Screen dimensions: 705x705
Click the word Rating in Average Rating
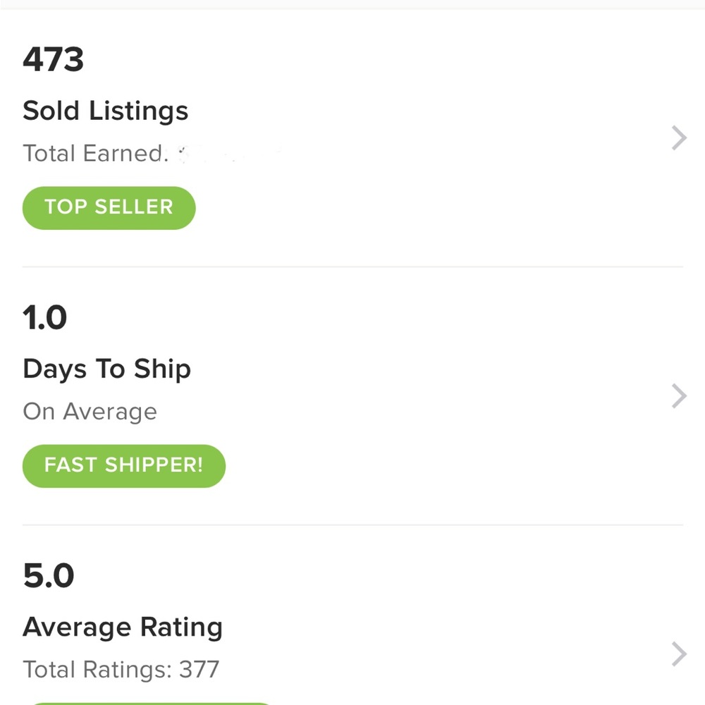(182, 627)
